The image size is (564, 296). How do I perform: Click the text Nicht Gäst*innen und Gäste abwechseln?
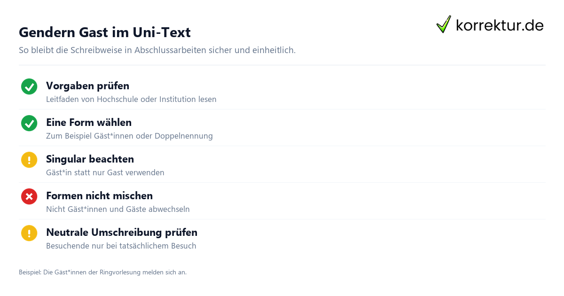pos(118,210)
